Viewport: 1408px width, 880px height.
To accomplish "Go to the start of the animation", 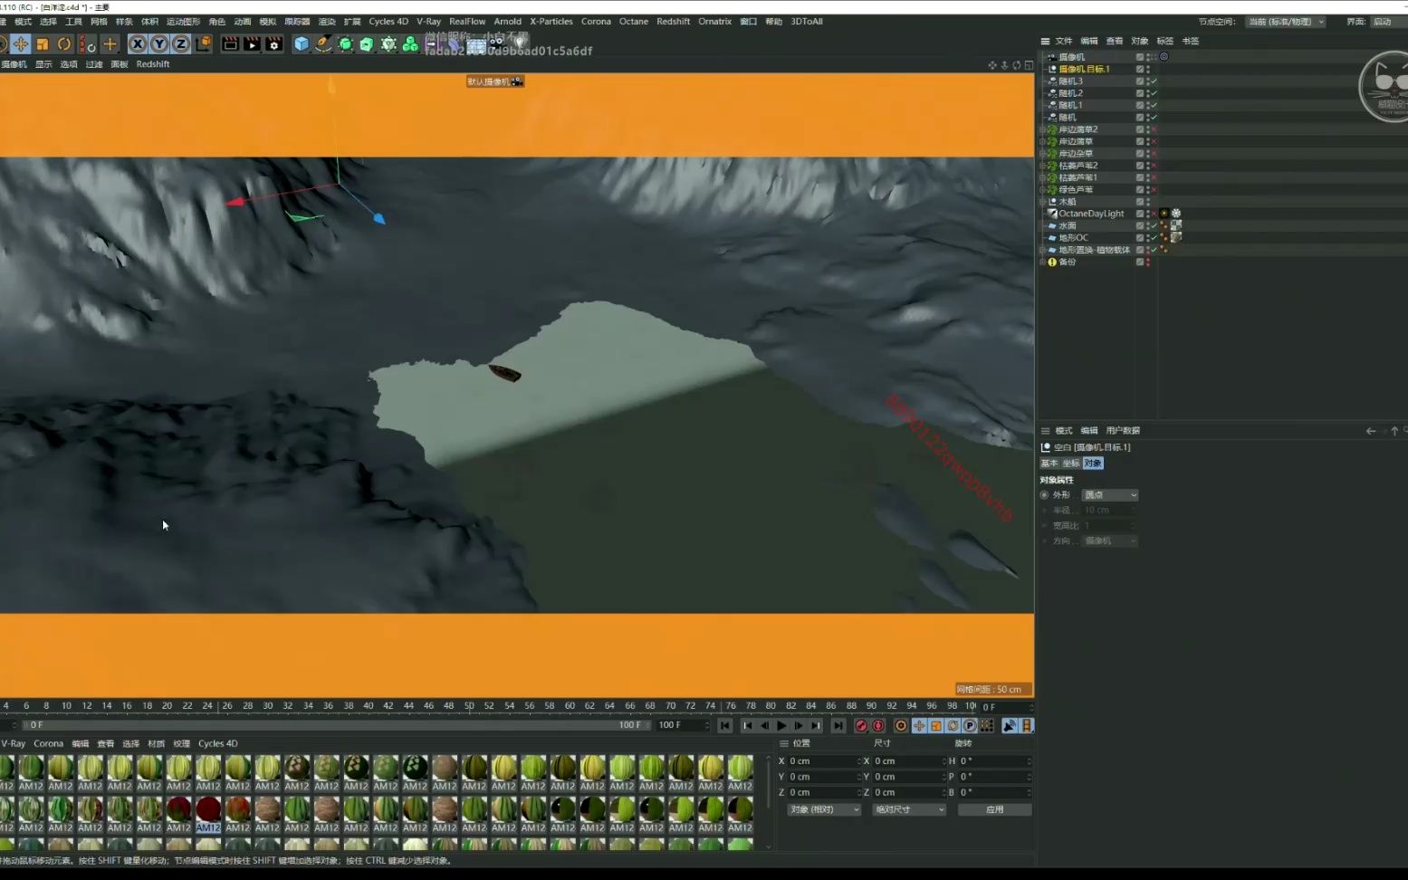I will click(725, 726).
